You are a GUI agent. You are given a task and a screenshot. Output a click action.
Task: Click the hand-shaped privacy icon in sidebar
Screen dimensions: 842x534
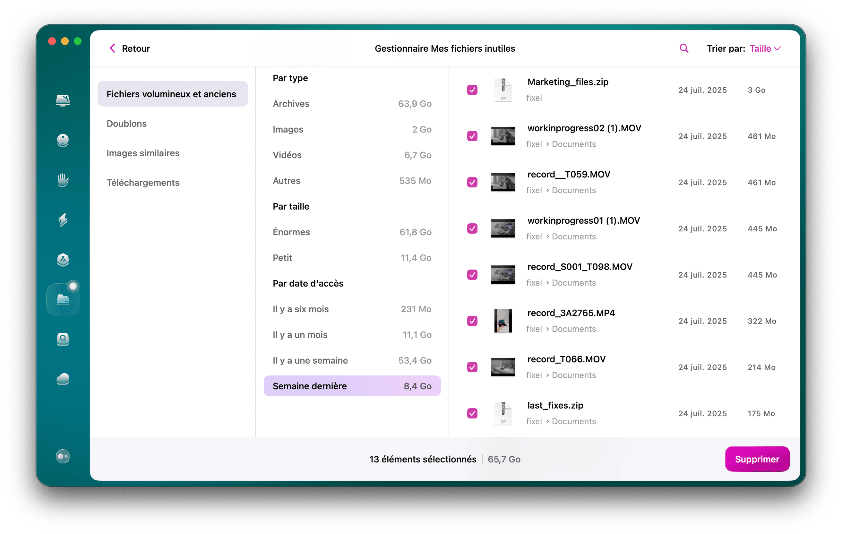coord(63,180)
